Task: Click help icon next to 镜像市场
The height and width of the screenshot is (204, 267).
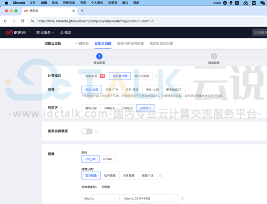Action: pyautogui.click(x=161, y=175)
